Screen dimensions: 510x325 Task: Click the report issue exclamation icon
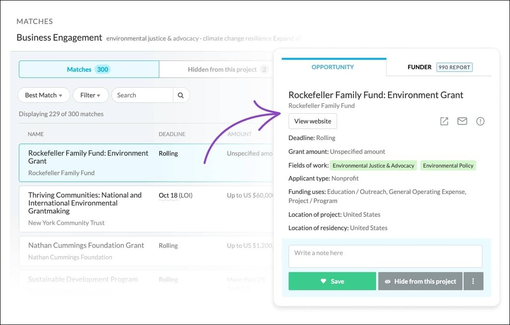click(480, 121)
